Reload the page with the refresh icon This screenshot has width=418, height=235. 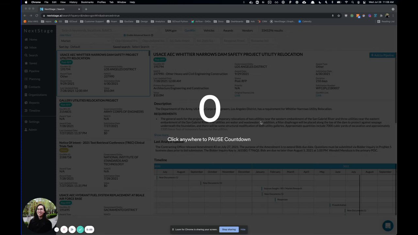[x=37, y=16]
